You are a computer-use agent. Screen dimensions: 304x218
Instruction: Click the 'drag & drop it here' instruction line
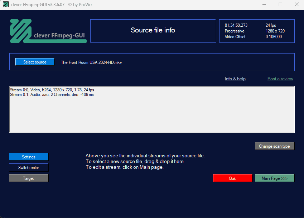[x=135, y=161]
